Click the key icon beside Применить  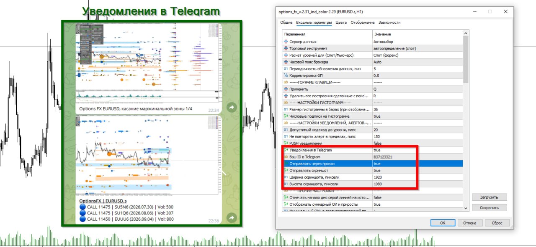(x=286, y=89)
